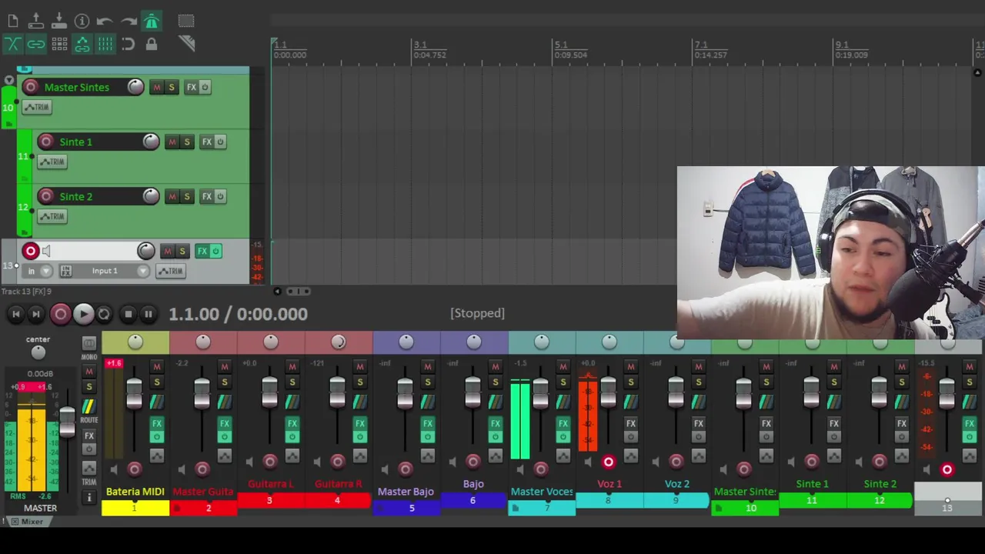Toggle auto-crossfade icon in the toolbar
Image resolution: width=985 pixels, height=554 pixels.
coord(13,44)
